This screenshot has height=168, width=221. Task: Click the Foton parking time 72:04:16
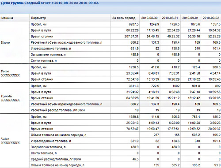pos(132,79)
